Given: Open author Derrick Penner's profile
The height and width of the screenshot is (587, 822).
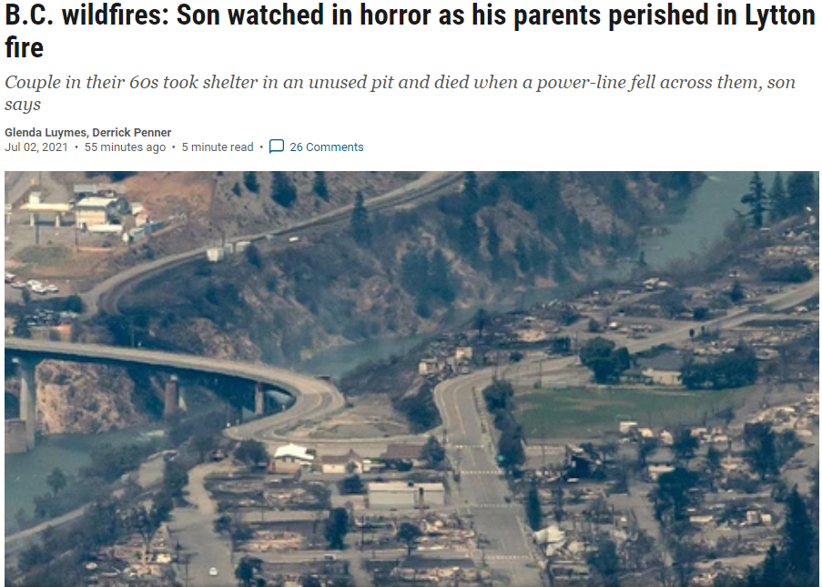Looking at the screenshot, I should [x=132, y=133].
